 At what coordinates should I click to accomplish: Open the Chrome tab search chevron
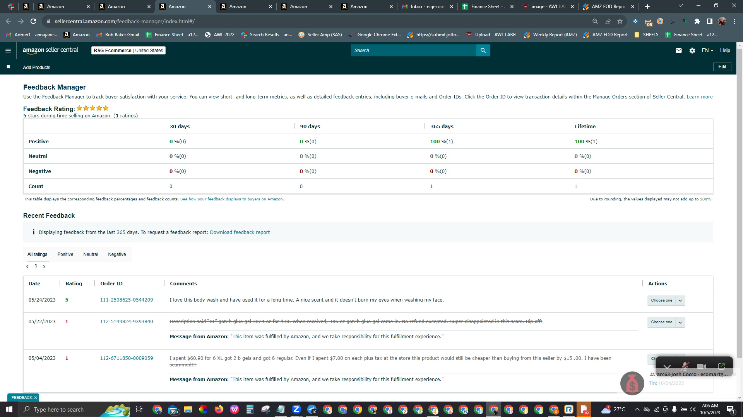point(681,6)
